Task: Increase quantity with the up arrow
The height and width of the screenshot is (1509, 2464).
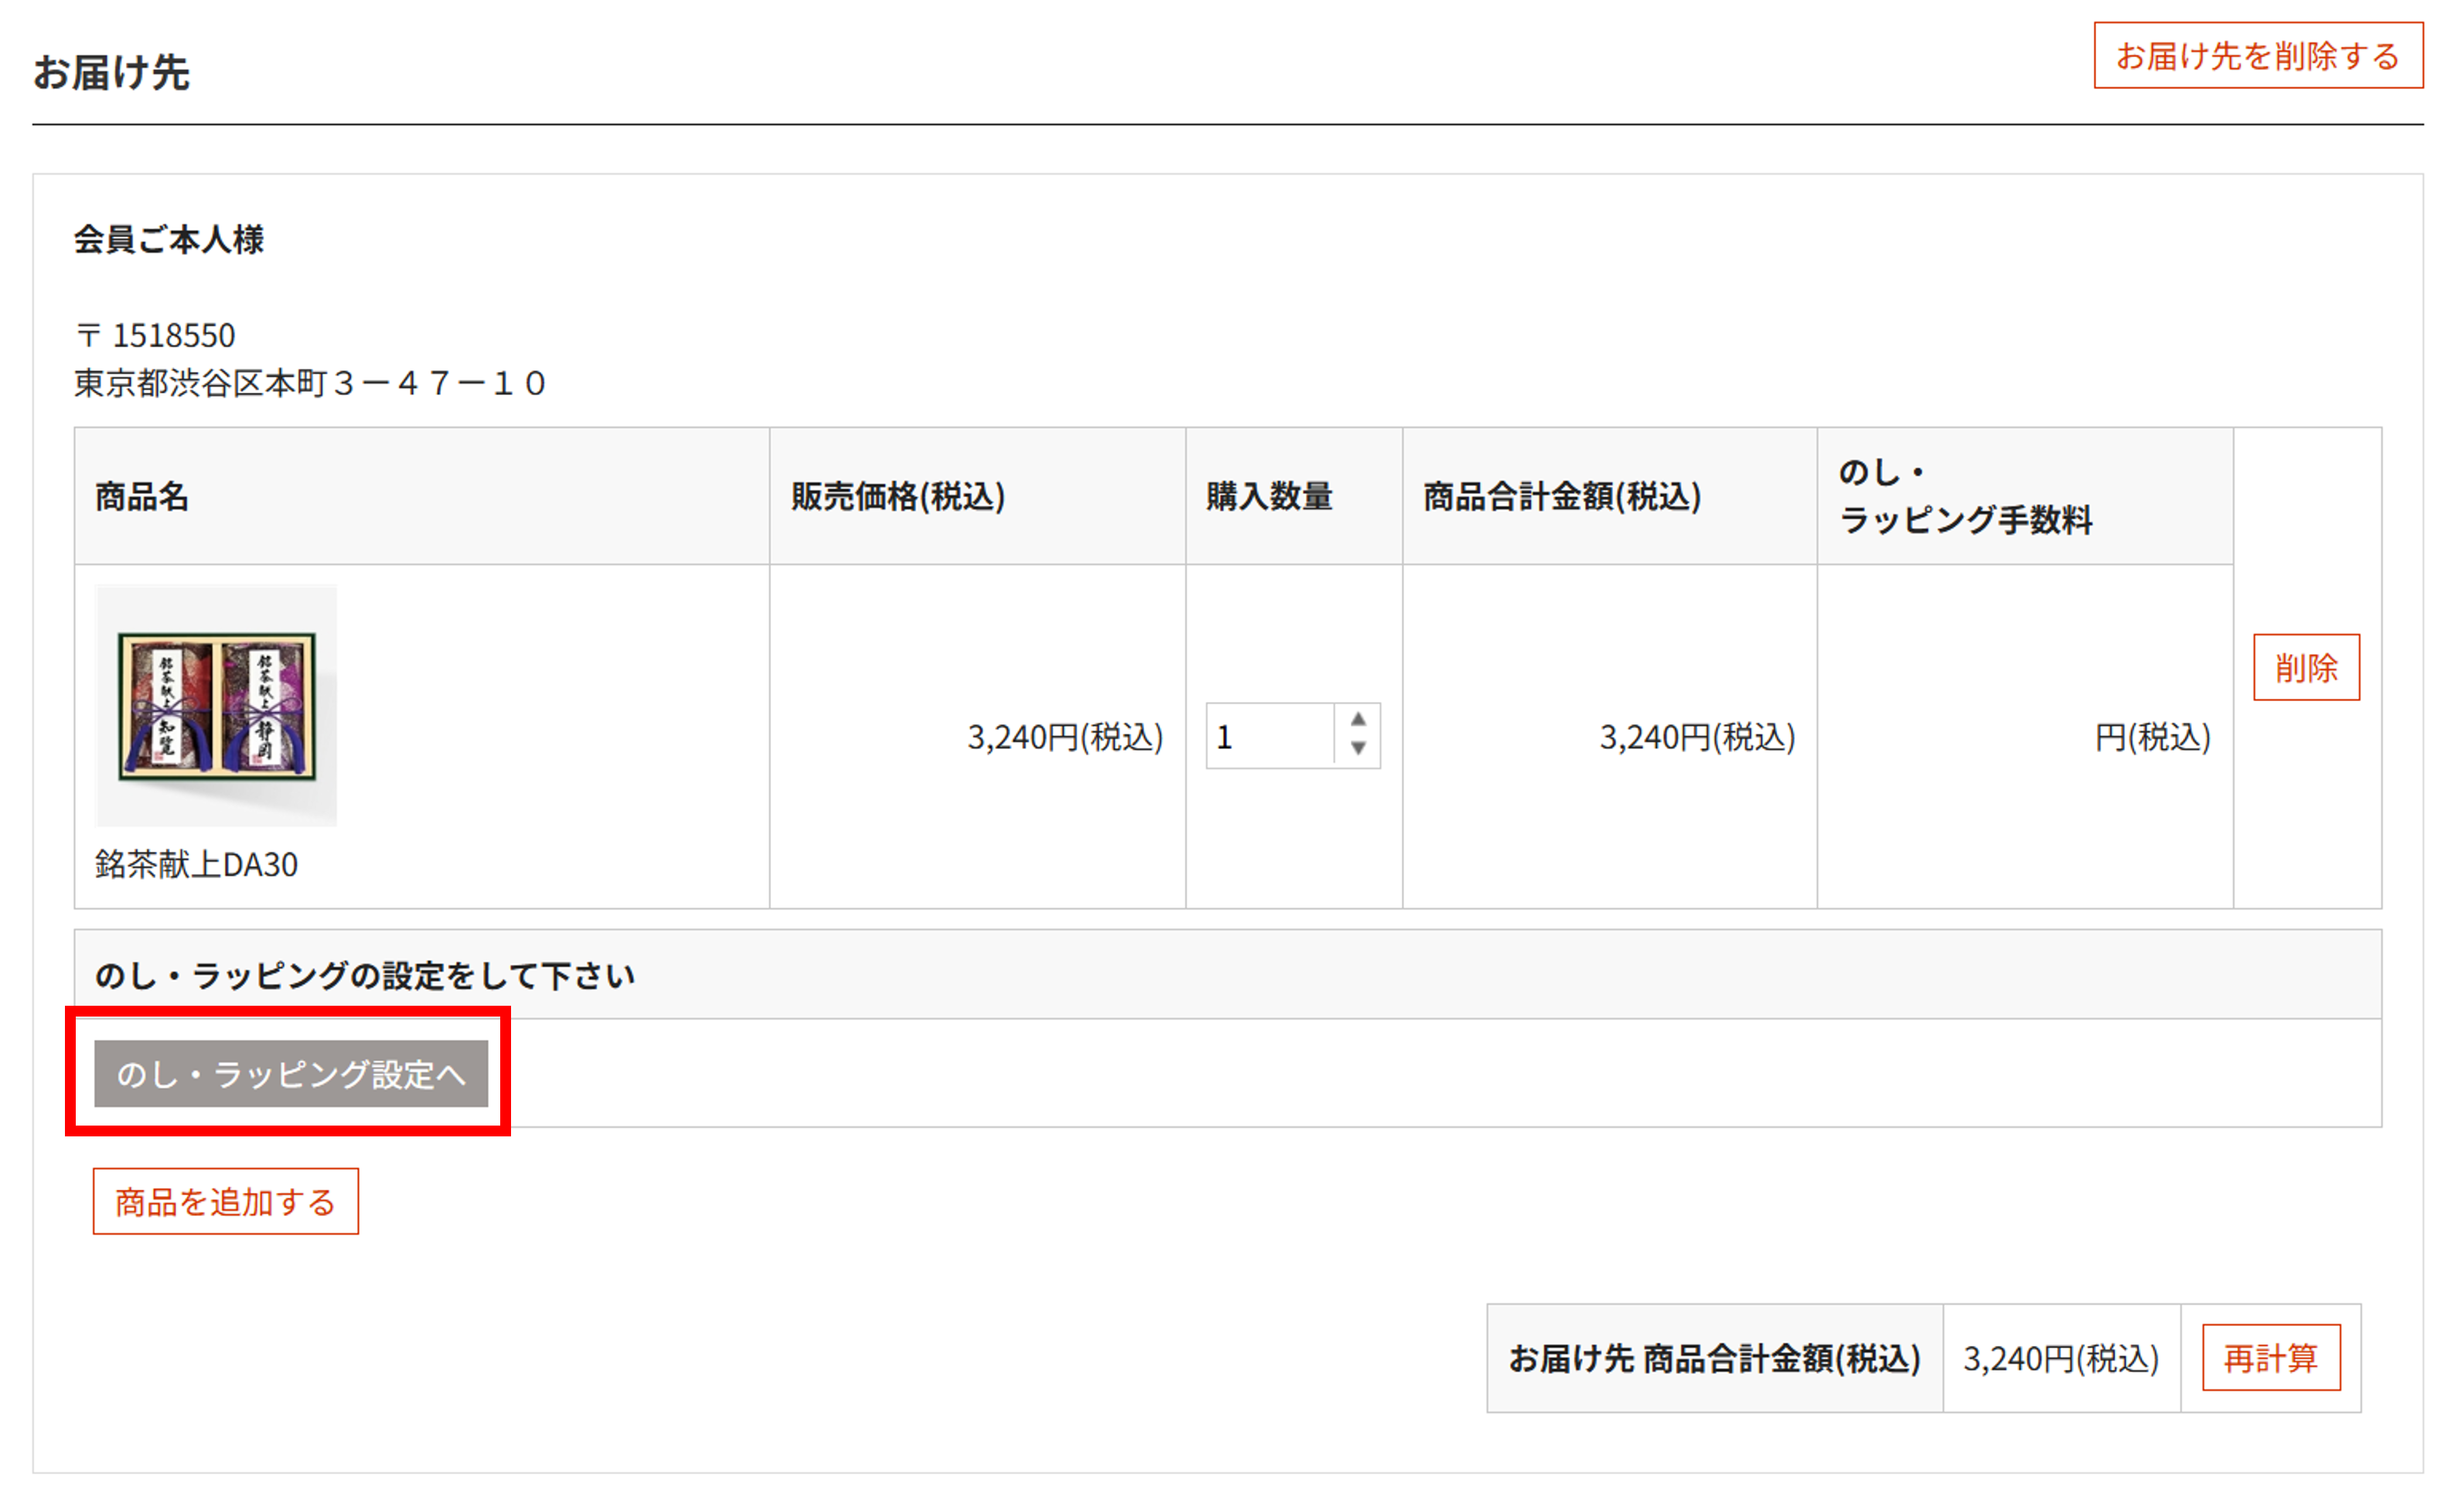Action: (x=1357, y=720)
